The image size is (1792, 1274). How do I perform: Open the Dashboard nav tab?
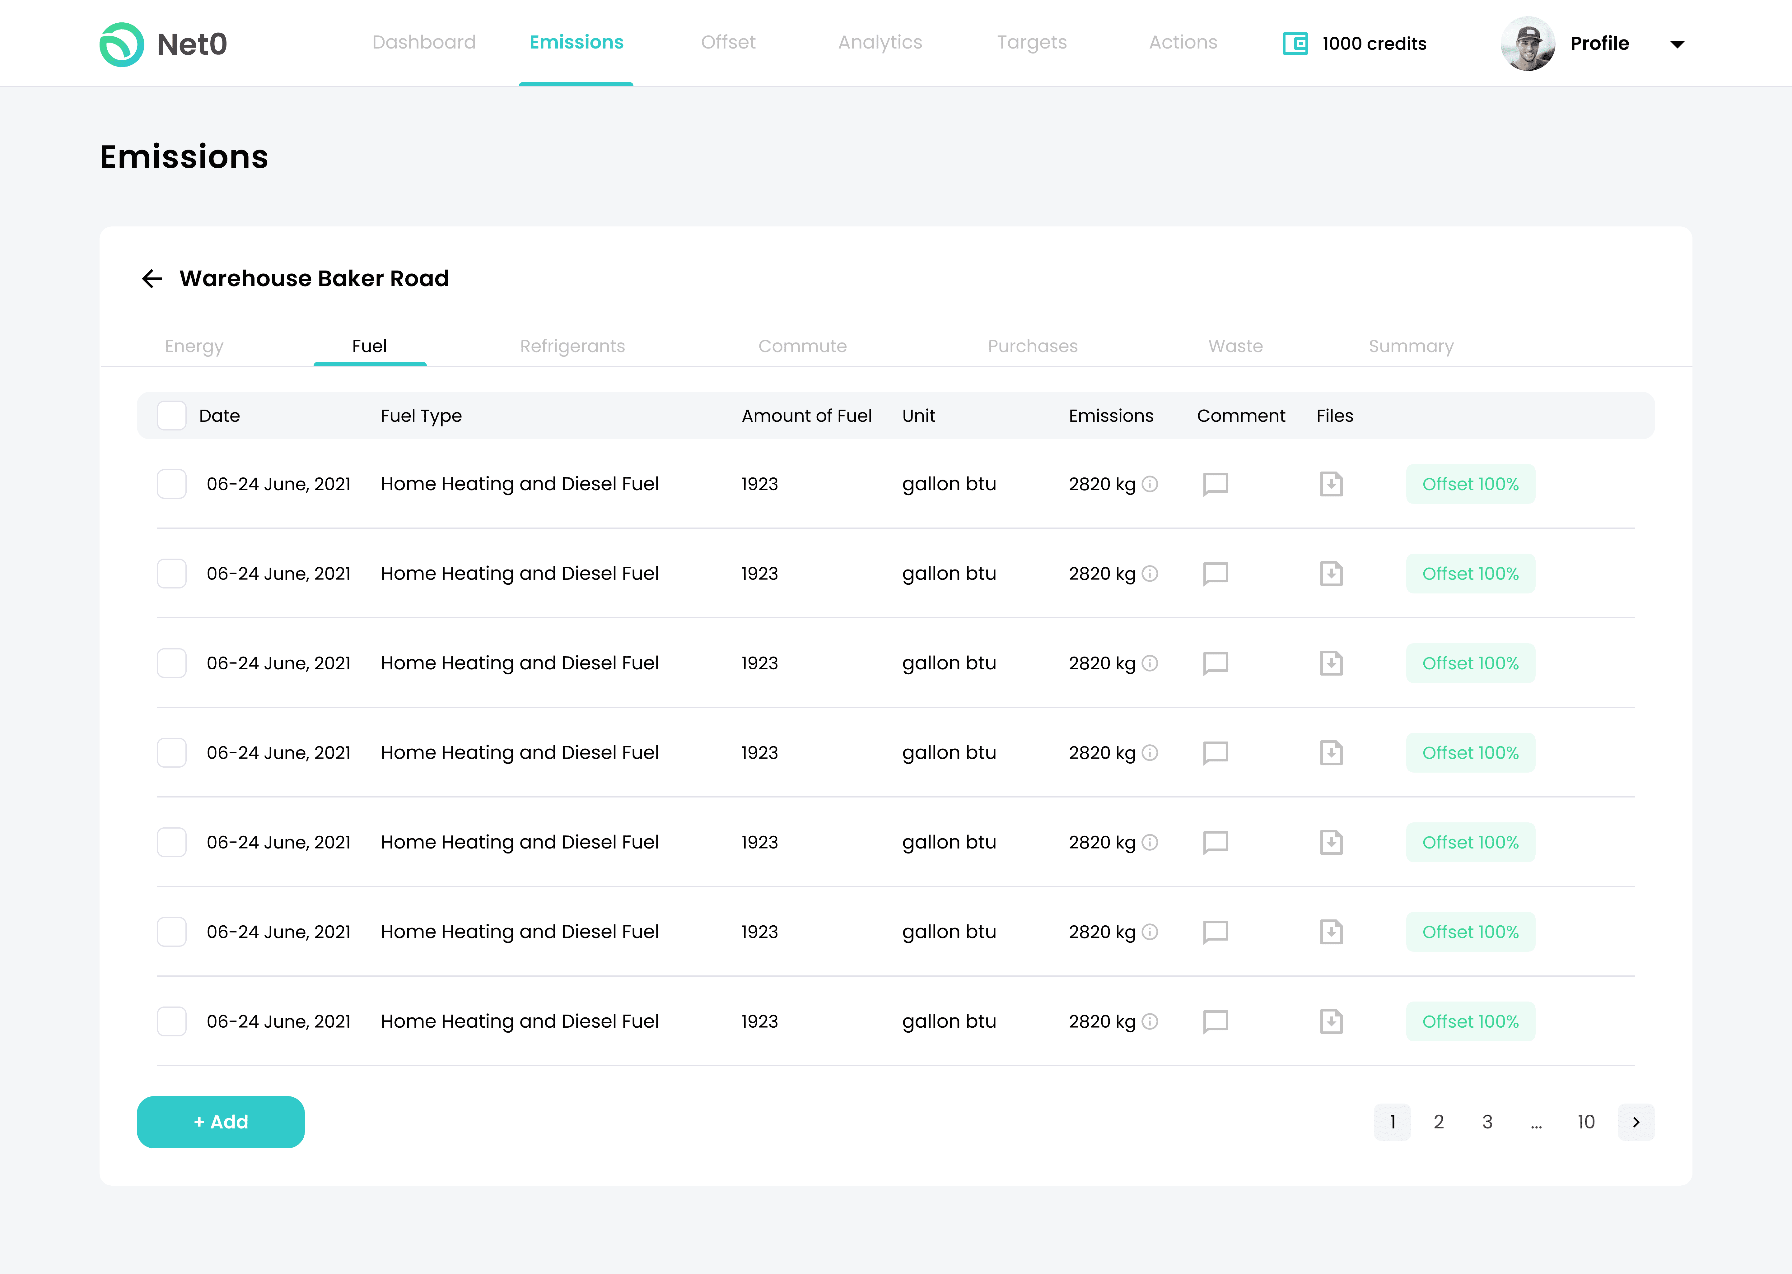[424, 42]
